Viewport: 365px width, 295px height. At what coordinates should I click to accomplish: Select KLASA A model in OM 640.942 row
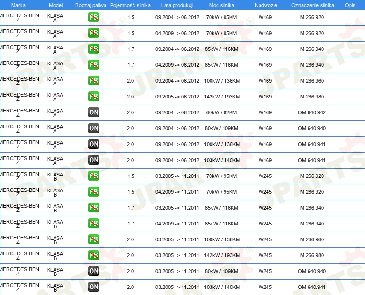point(55,113)
